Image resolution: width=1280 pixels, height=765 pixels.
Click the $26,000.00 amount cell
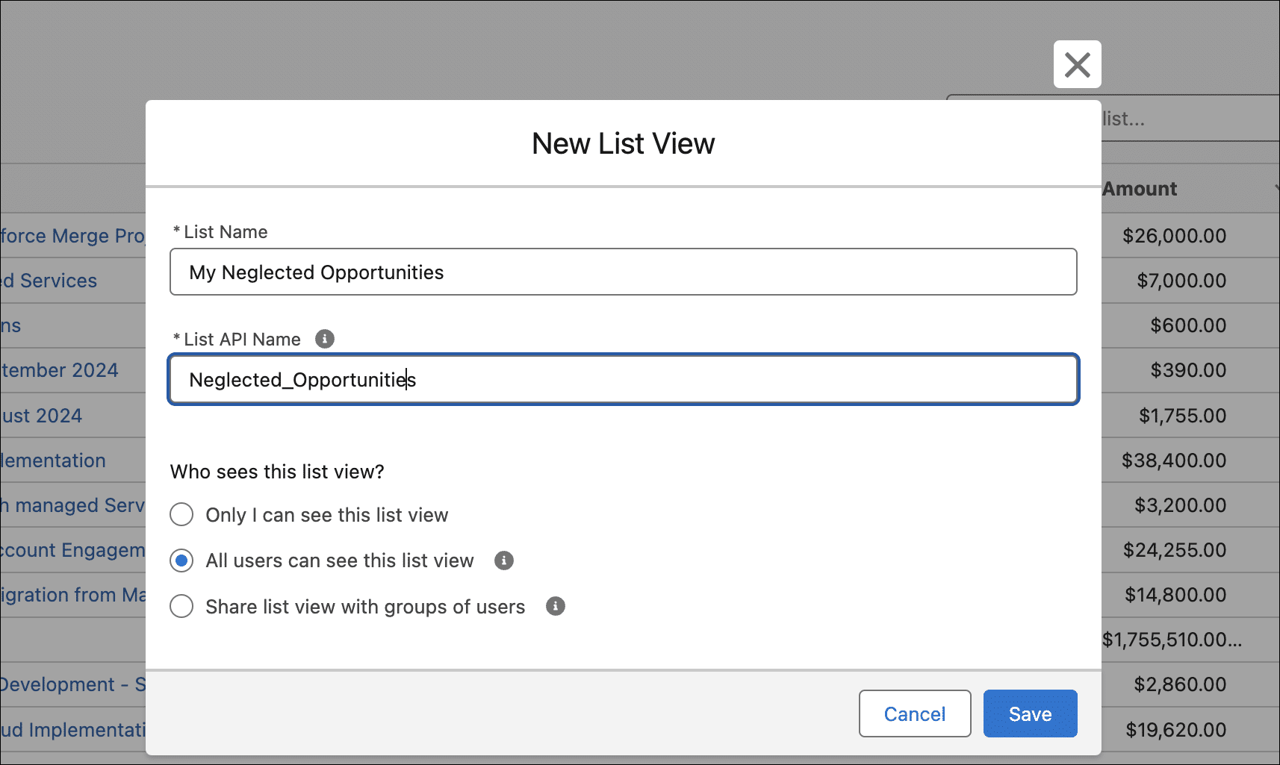click(1174, 236)
